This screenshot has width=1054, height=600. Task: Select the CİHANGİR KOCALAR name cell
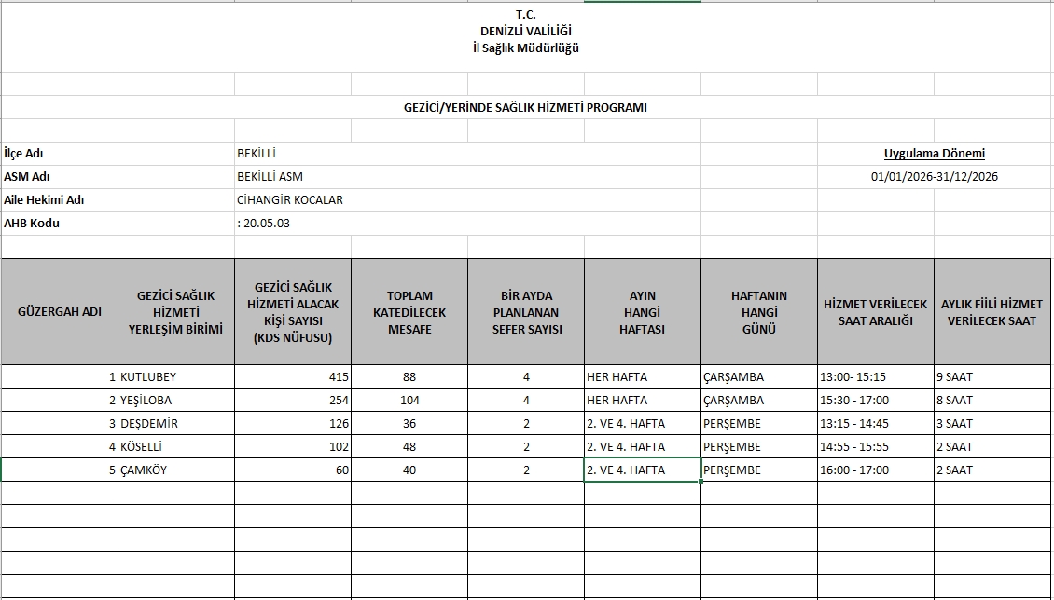coord(290,200)
